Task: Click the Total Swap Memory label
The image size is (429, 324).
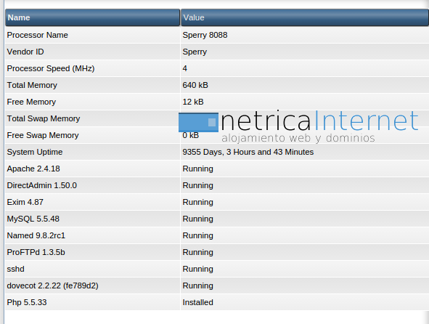Action: click(44, 118)
